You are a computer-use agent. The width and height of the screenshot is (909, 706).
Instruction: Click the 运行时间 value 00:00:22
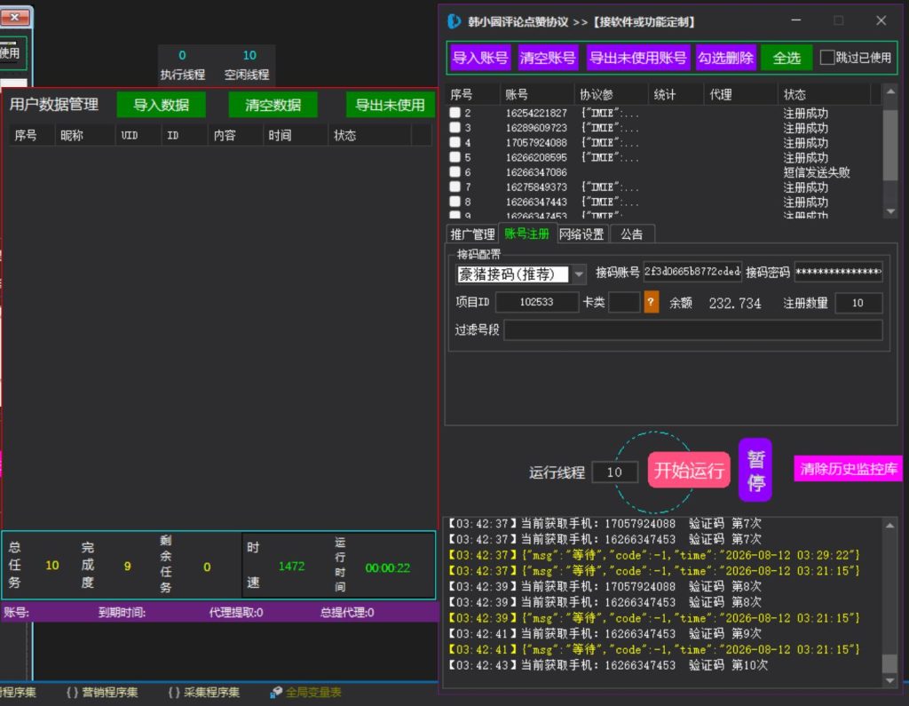pyautogui.click(x=387, y=567)
